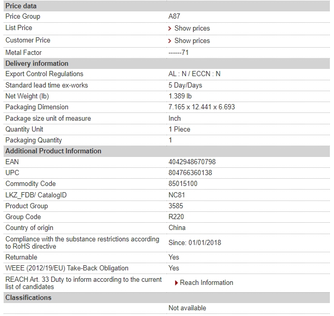Click the LKZ_FDB/ CatalogID label
The image size is (334, 316).
(x=36, y=195)
